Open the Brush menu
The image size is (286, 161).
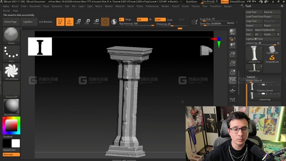(15, 6)
